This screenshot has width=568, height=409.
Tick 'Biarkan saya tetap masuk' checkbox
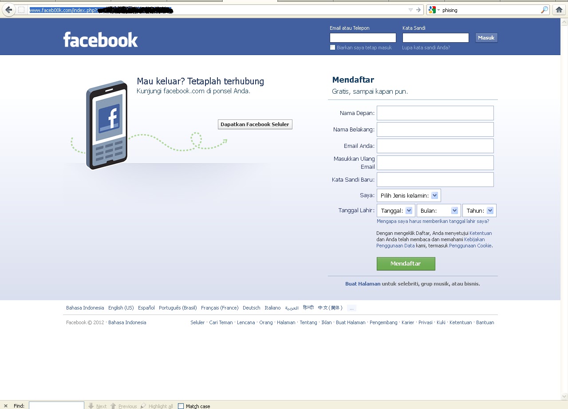(x=333, y=48)
